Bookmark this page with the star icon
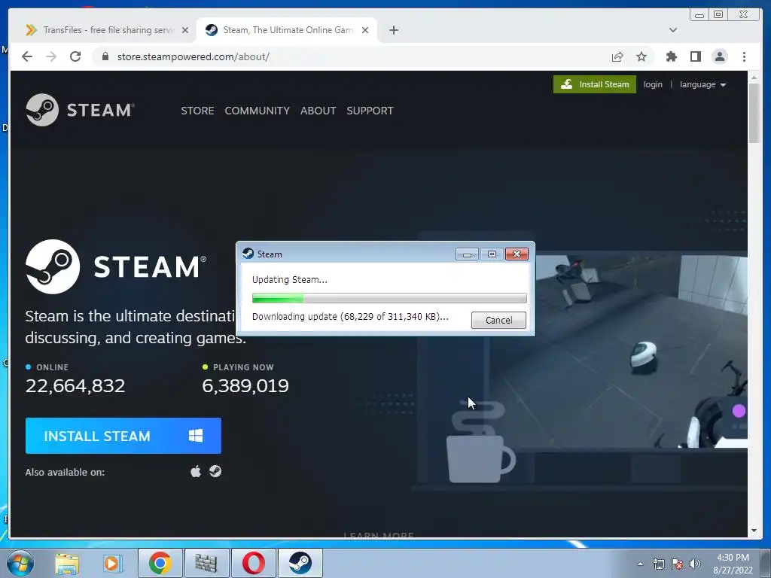Viewport: 771px width, 578px height. click(x=641, y=56)
